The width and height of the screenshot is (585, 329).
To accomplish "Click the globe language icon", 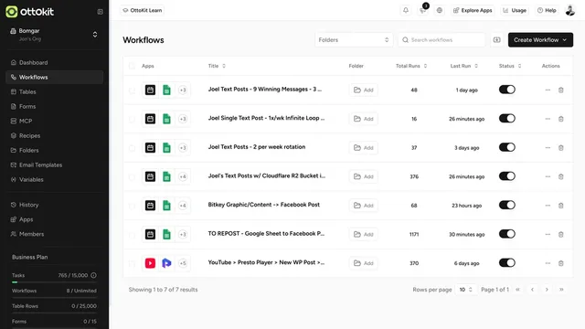I will point(440,10).
